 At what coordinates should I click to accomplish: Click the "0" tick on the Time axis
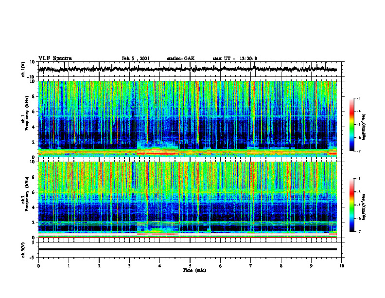click(38, 266)
